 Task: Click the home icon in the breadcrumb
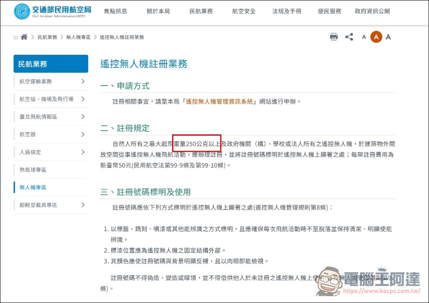click(x=24, y=37)
